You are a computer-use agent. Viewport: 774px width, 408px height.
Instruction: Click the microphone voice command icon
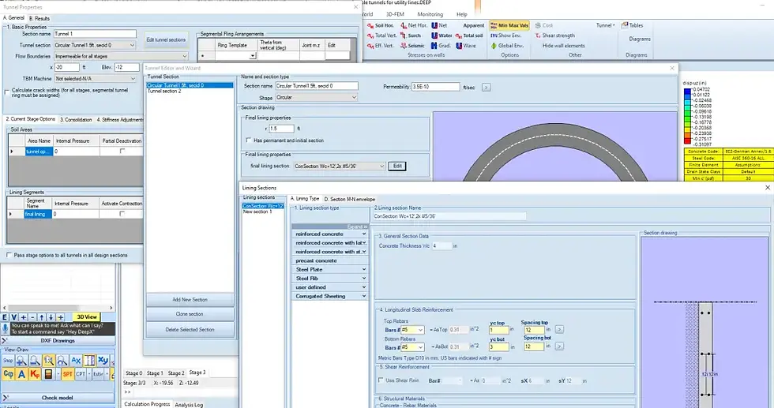click(x=5, y=328)
